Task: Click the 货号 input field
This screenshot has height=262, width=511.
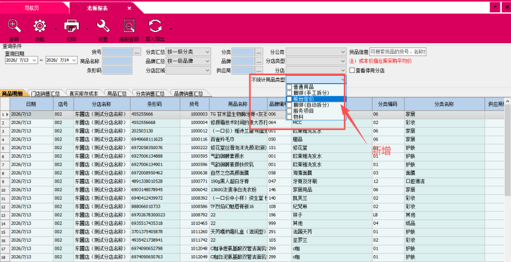Action: (x=117, y=52)
